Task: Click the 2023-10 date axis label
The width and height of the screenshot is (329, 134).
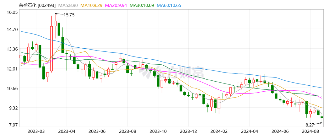Action: pyautogui.click(x=158, y=131)
